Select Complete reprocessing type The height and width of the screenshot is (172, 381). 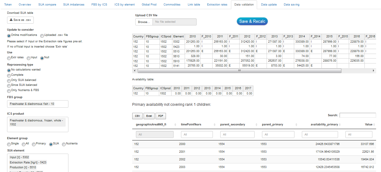(9, 75)
